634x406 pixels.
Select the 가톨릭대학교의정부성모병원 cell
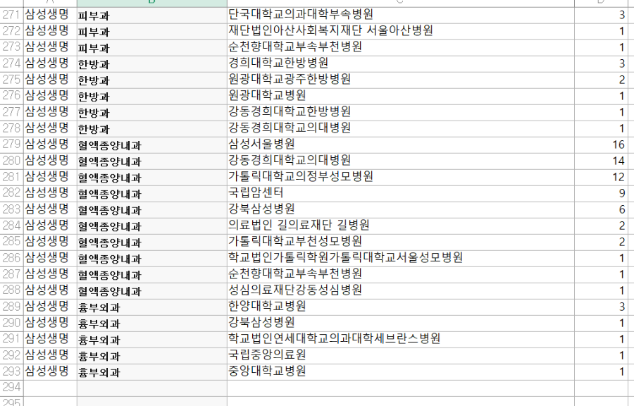pos(400,177)
